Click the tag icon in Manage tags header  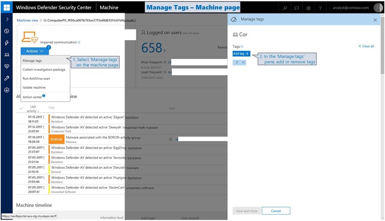pyautogui.click(x=234, y=19)
